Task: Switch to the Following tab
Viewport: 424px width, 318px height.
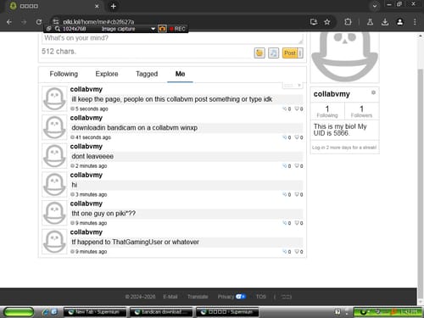Action: (x=64, y=74)
